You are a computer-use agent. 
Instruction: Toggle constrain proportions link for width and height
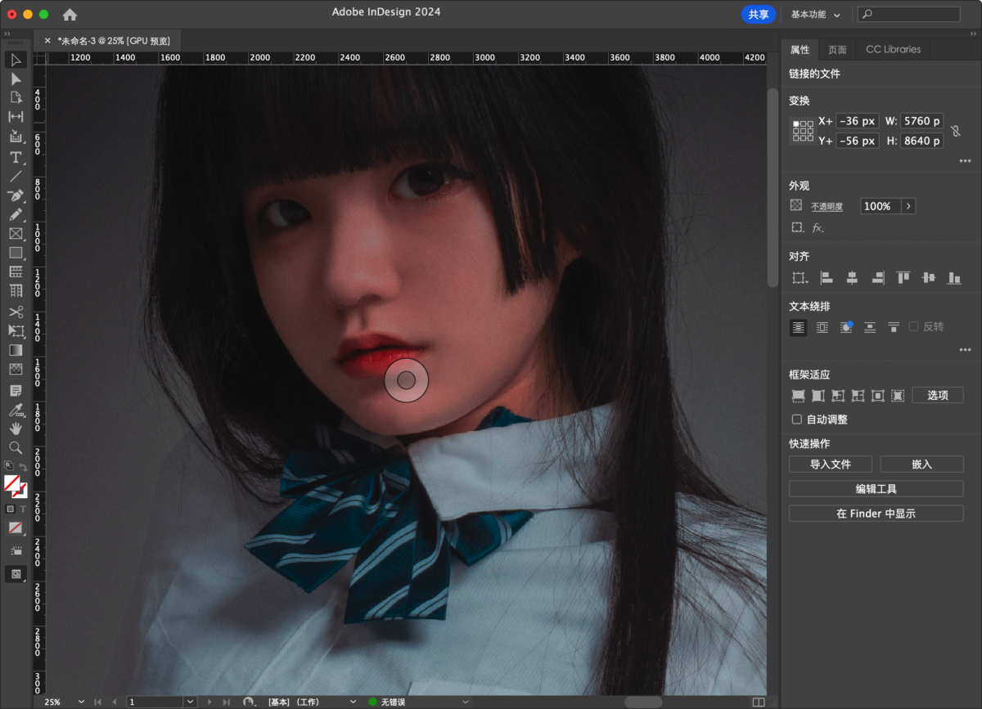point(955,131)
